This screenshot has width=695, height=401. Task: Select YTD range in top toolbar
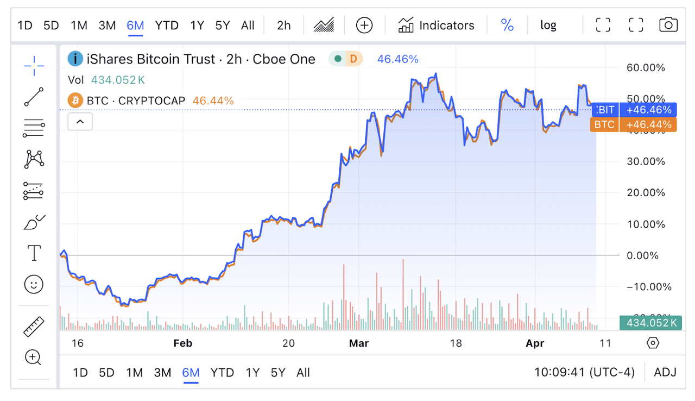point(167,25)
